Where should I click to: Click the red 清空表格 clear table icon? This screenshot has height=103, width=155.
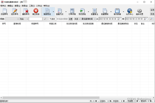(x=36, y=11)
